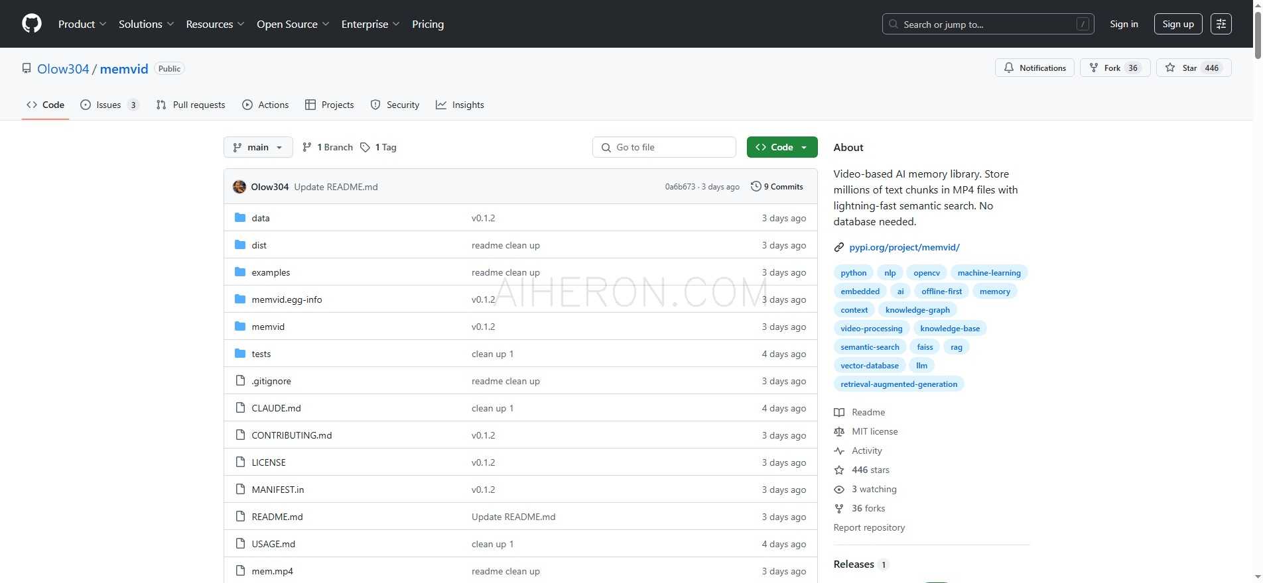The image size is (1263, 583).
Task: Open the README.md file
Action: (277, 517)
